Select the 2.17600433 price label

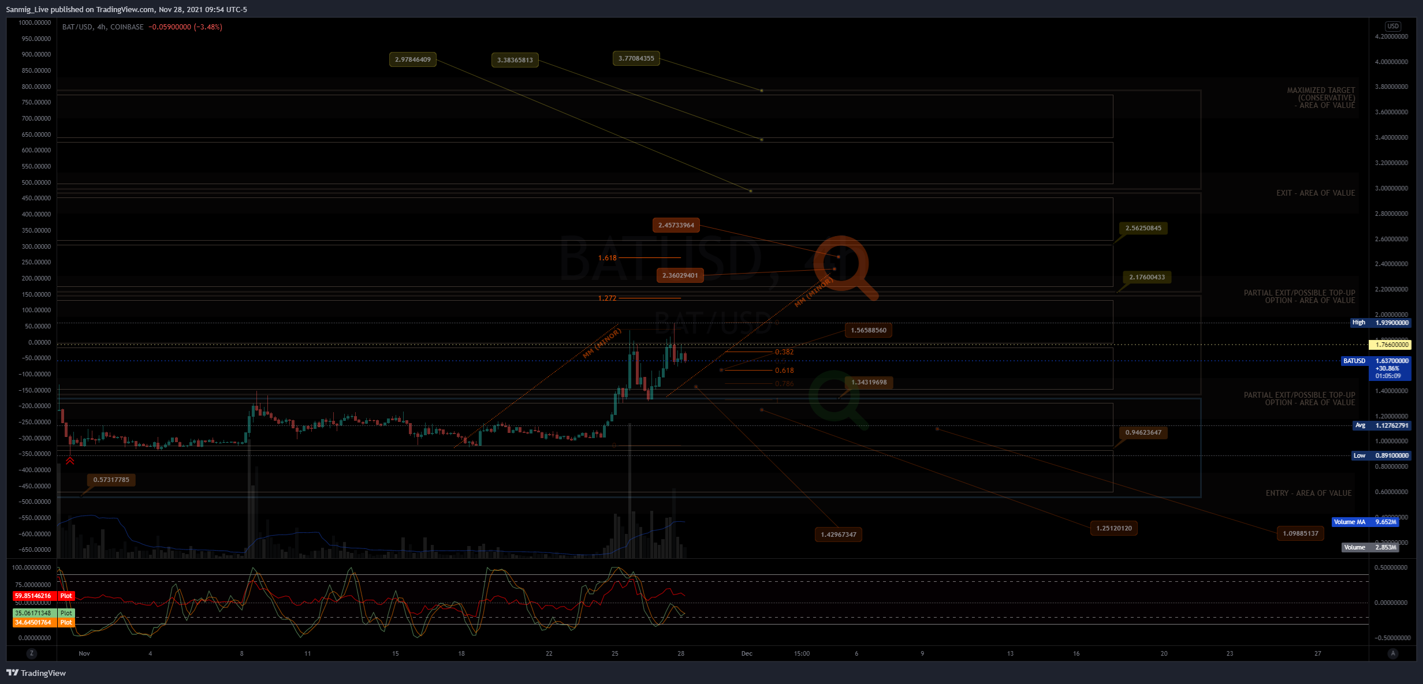1147,277
